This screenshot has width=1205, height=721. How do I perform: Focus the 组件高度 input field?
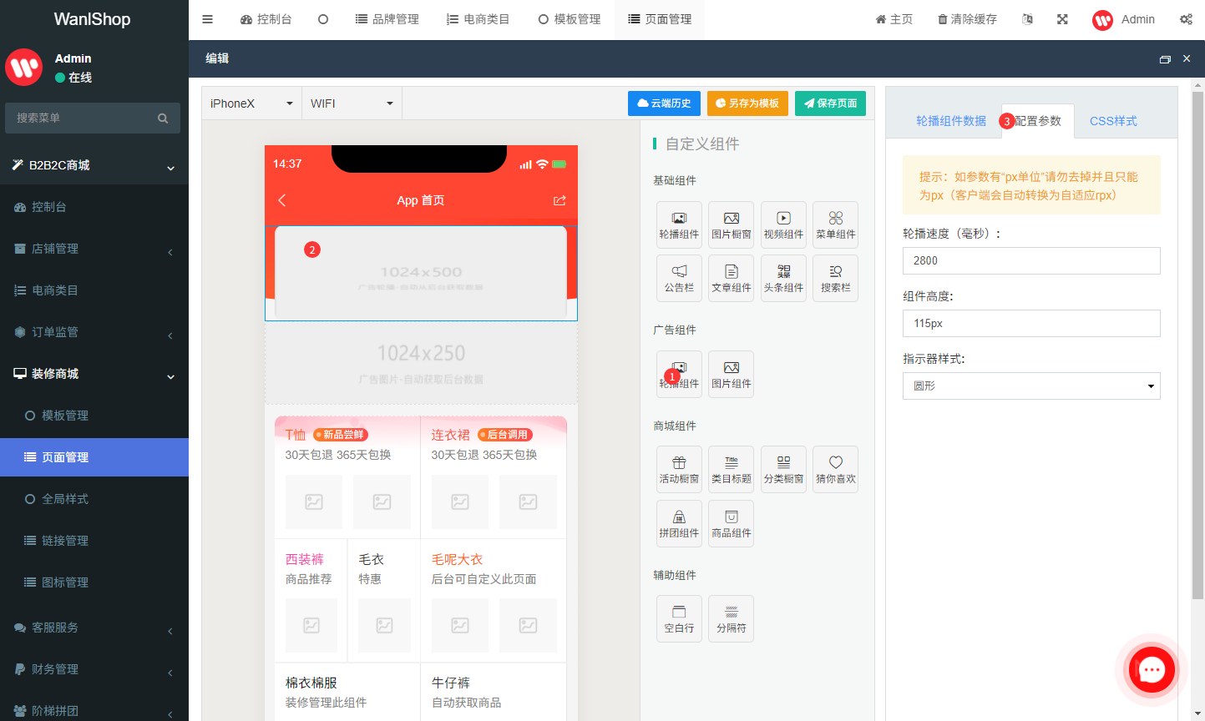tap(1031, 323)
